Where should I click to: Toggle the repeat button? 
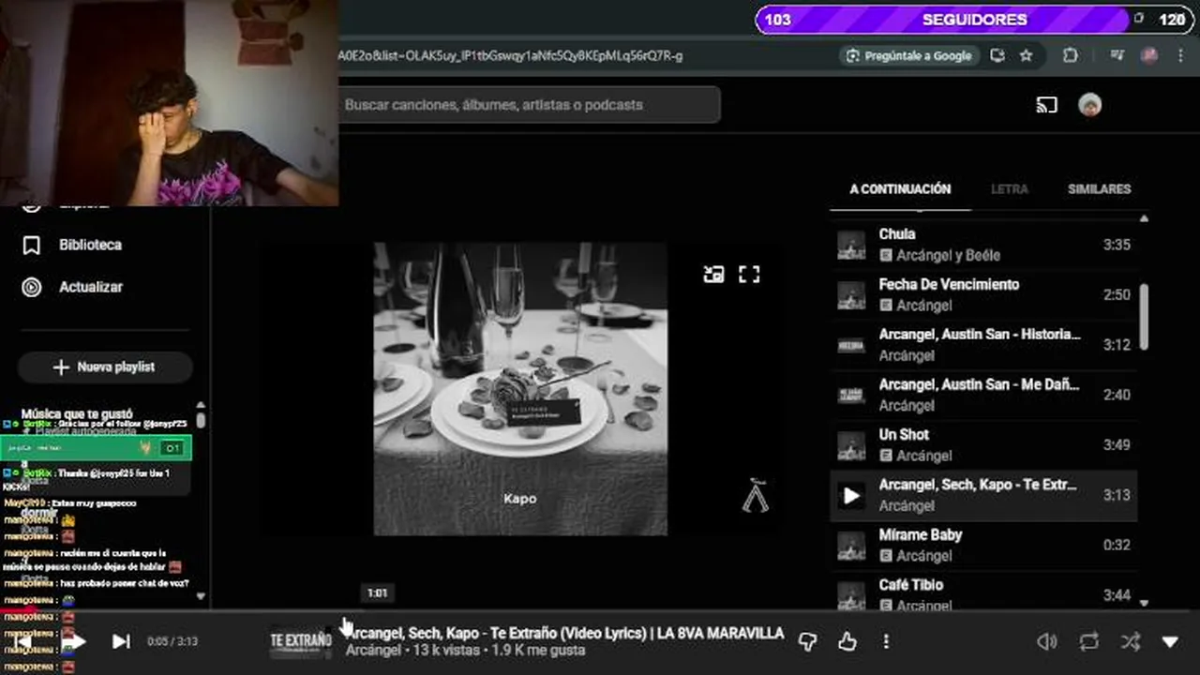pos(1088,641)
